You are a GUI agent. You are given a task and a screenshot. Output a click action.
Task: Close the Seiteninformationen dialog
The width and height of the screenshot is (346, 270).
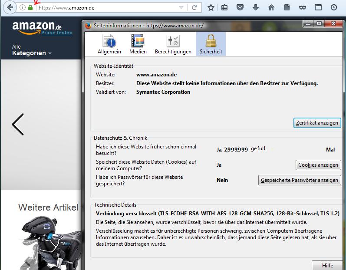(x=334, y=23)
